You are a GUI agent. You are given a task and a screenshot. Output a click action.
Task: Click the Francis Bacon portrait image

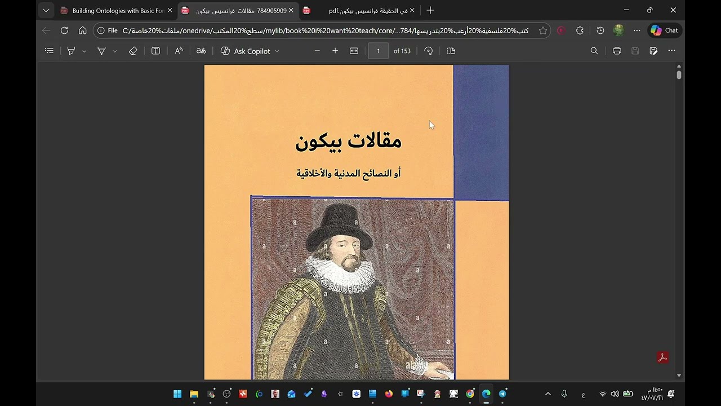click(353, 288)
